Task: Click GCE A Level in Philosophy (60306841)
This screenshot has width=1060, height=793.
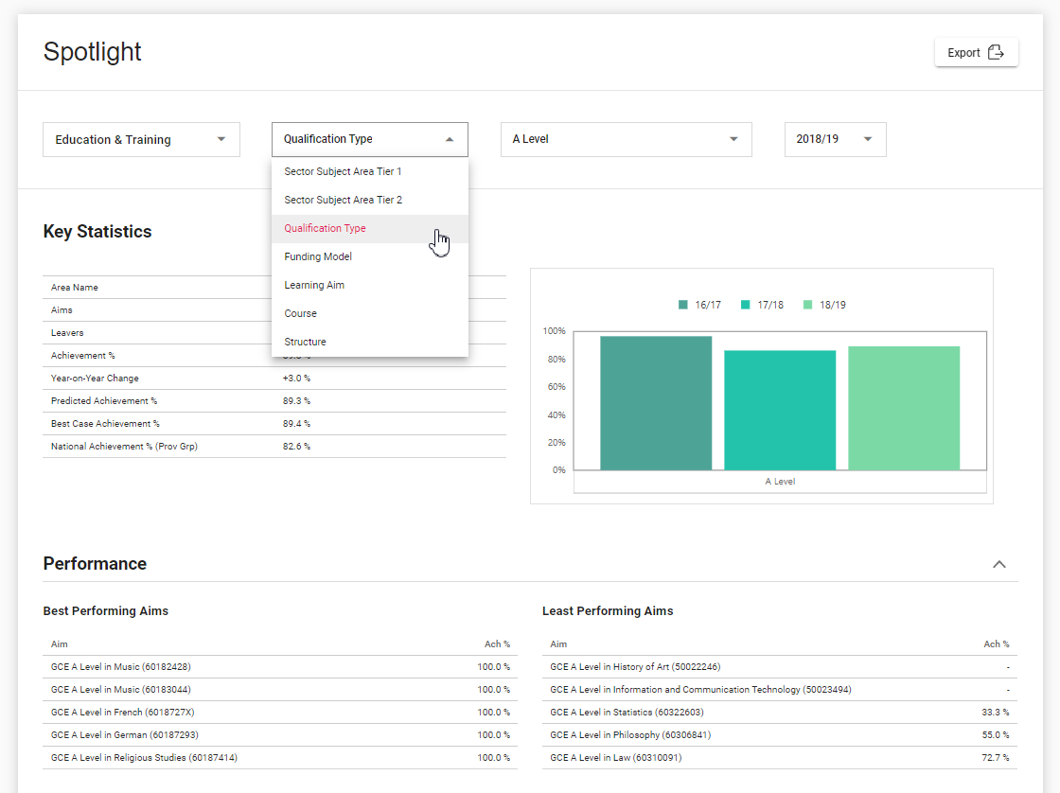Action: point(630,735)
